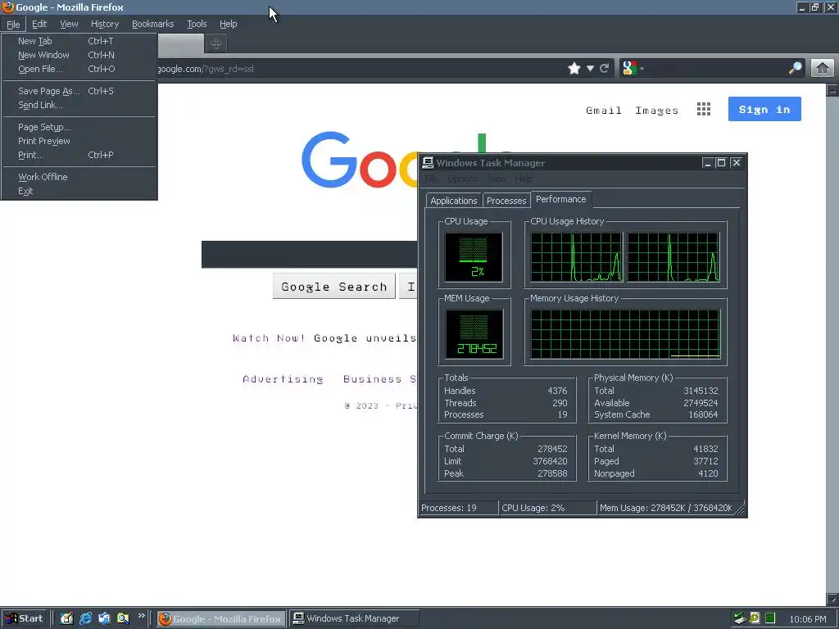Click the Google Search button

coord(334,287)
